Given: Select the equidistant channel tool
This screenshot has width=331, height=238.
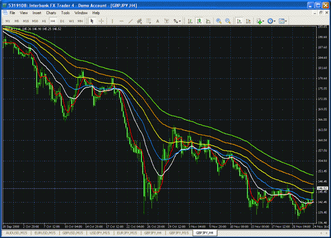Looking at the screenshot, I should tap(139, 21).
